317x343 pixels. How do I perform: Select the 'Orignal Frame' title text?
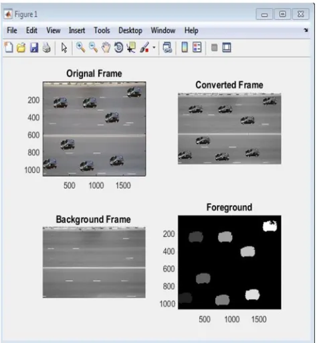(94, 74)
